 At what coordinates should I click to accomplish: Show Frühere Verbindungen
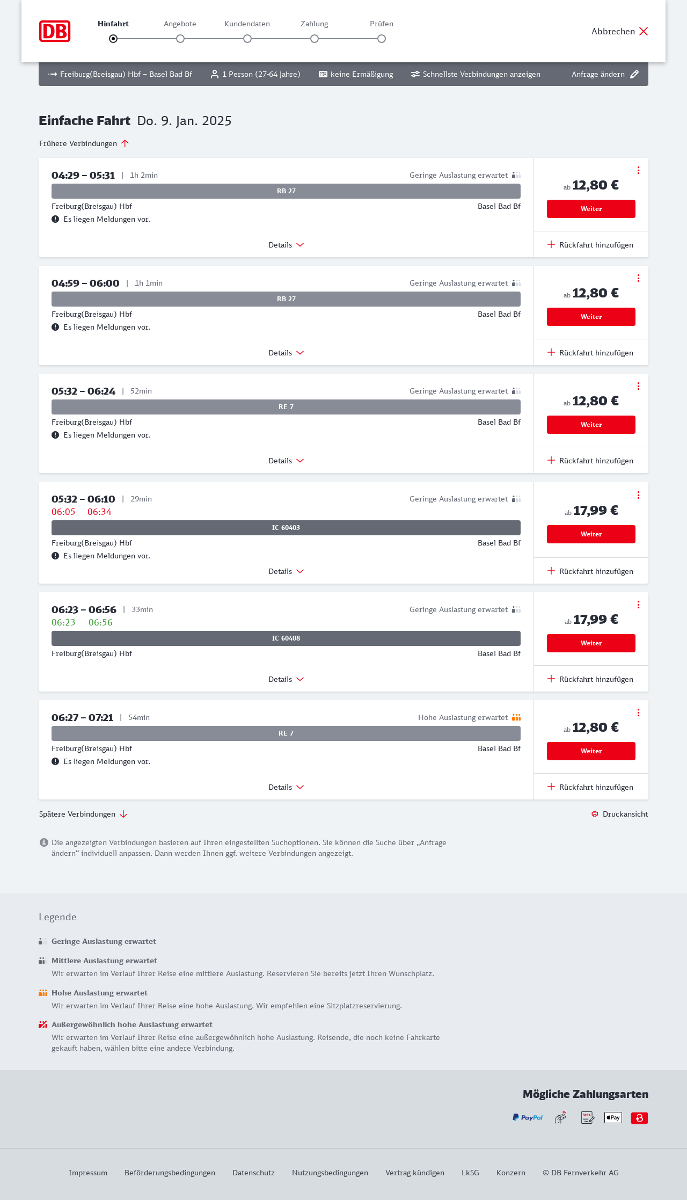(x=84, y=143)
